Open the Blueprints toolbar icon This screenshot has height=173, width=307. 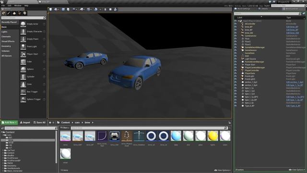[x=82, y=10]
